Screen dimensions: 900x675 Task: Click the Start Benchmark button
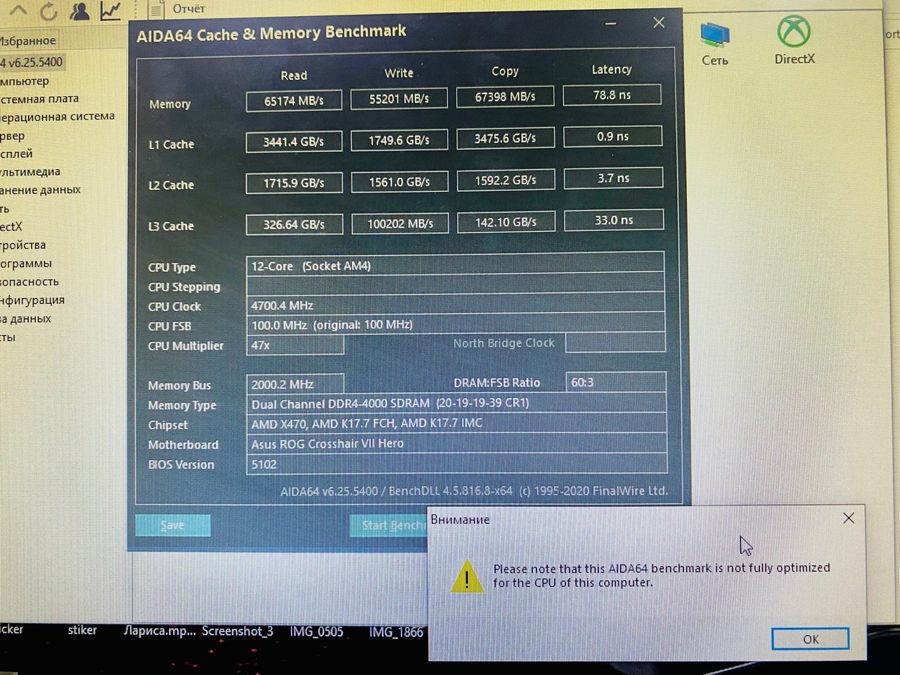(389, 525)
